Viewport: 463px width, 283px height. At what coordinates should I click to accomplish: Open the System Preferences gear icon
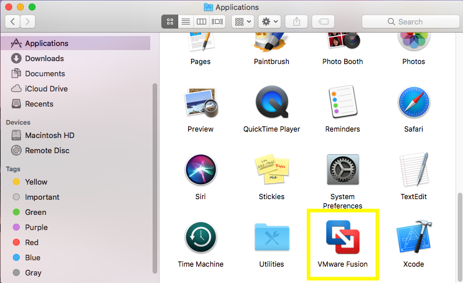click(342, 169)
